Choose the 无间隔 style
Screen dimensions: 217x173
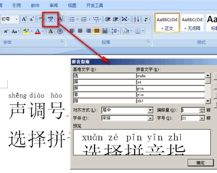(x=192, y=23)
